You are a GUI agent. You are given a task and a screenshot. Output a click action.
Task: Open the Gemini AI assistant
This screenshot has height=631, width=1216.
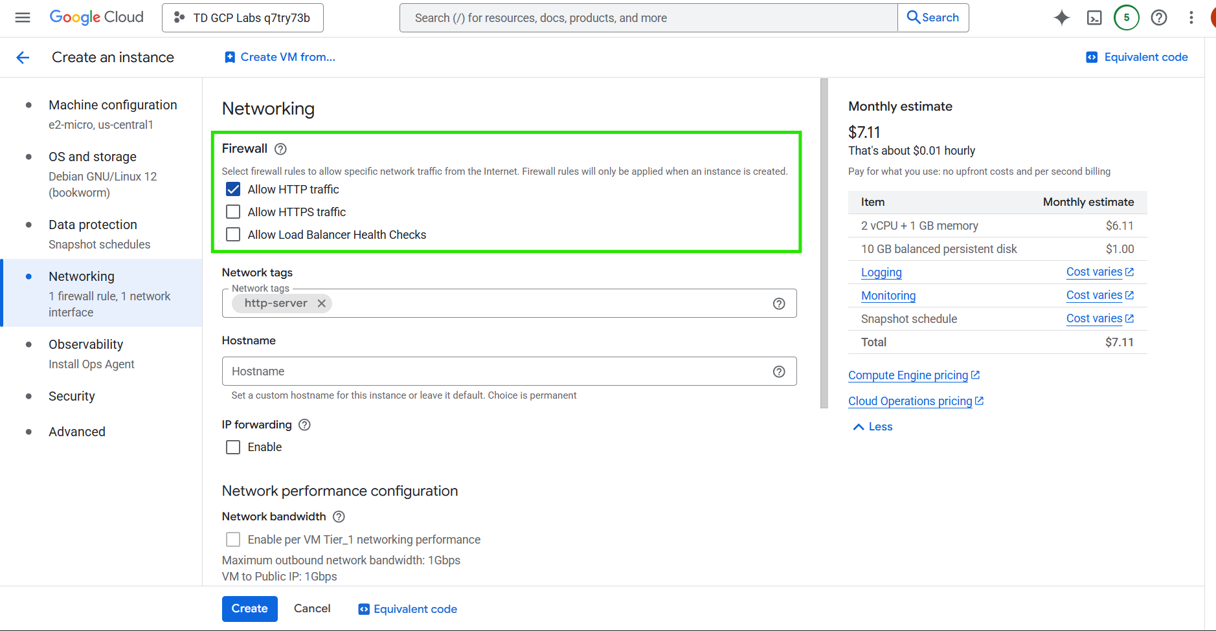pos(1062,17)
